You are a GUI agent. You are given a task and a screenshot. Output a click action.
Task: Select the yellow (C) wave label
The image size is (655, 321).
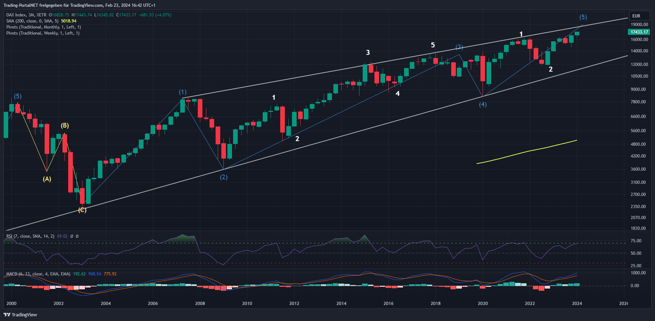coord(82,210)
